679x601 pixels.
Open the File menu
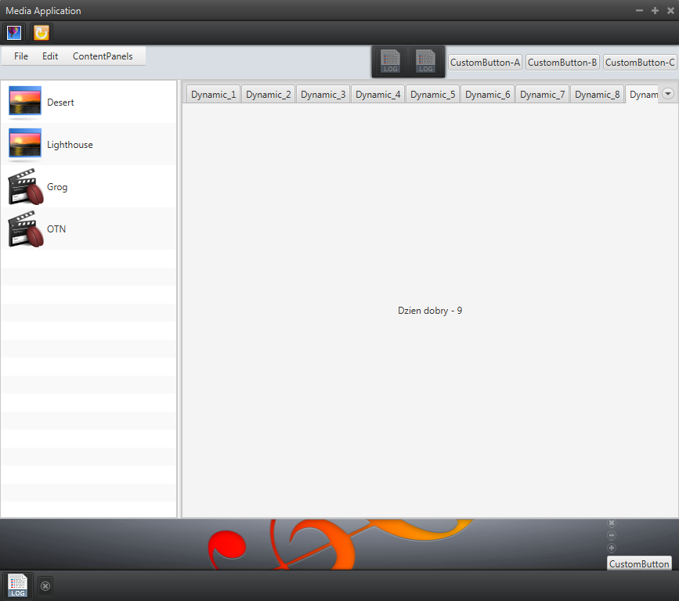pos(21,56)
